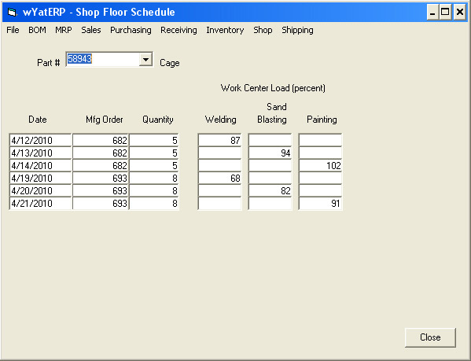This screenshot has height=361, width=471.
Task: Click Mfg Order 682 in the 4/13/2010 row
Action: click(x=101, y=153)
